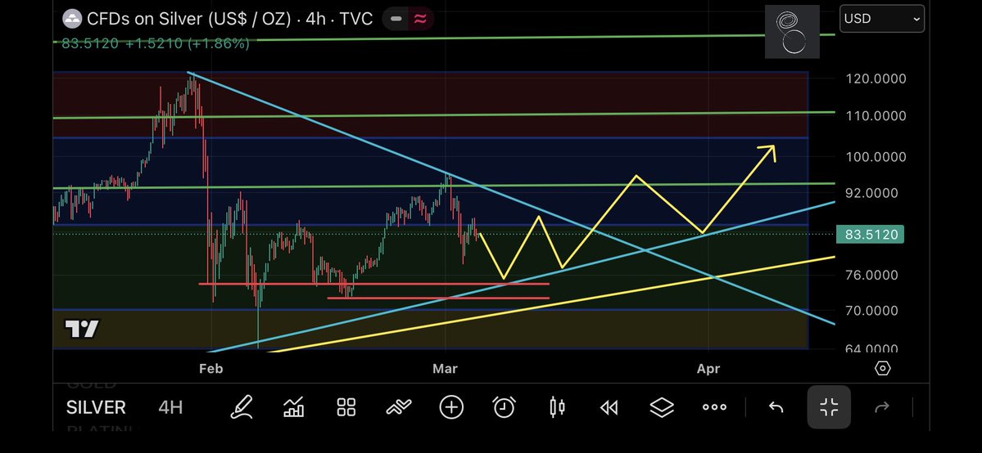Image resolution: width=982 pixels, height=453 pixels.
Task: Click the Feb date axis label
Action: (211, 369)
